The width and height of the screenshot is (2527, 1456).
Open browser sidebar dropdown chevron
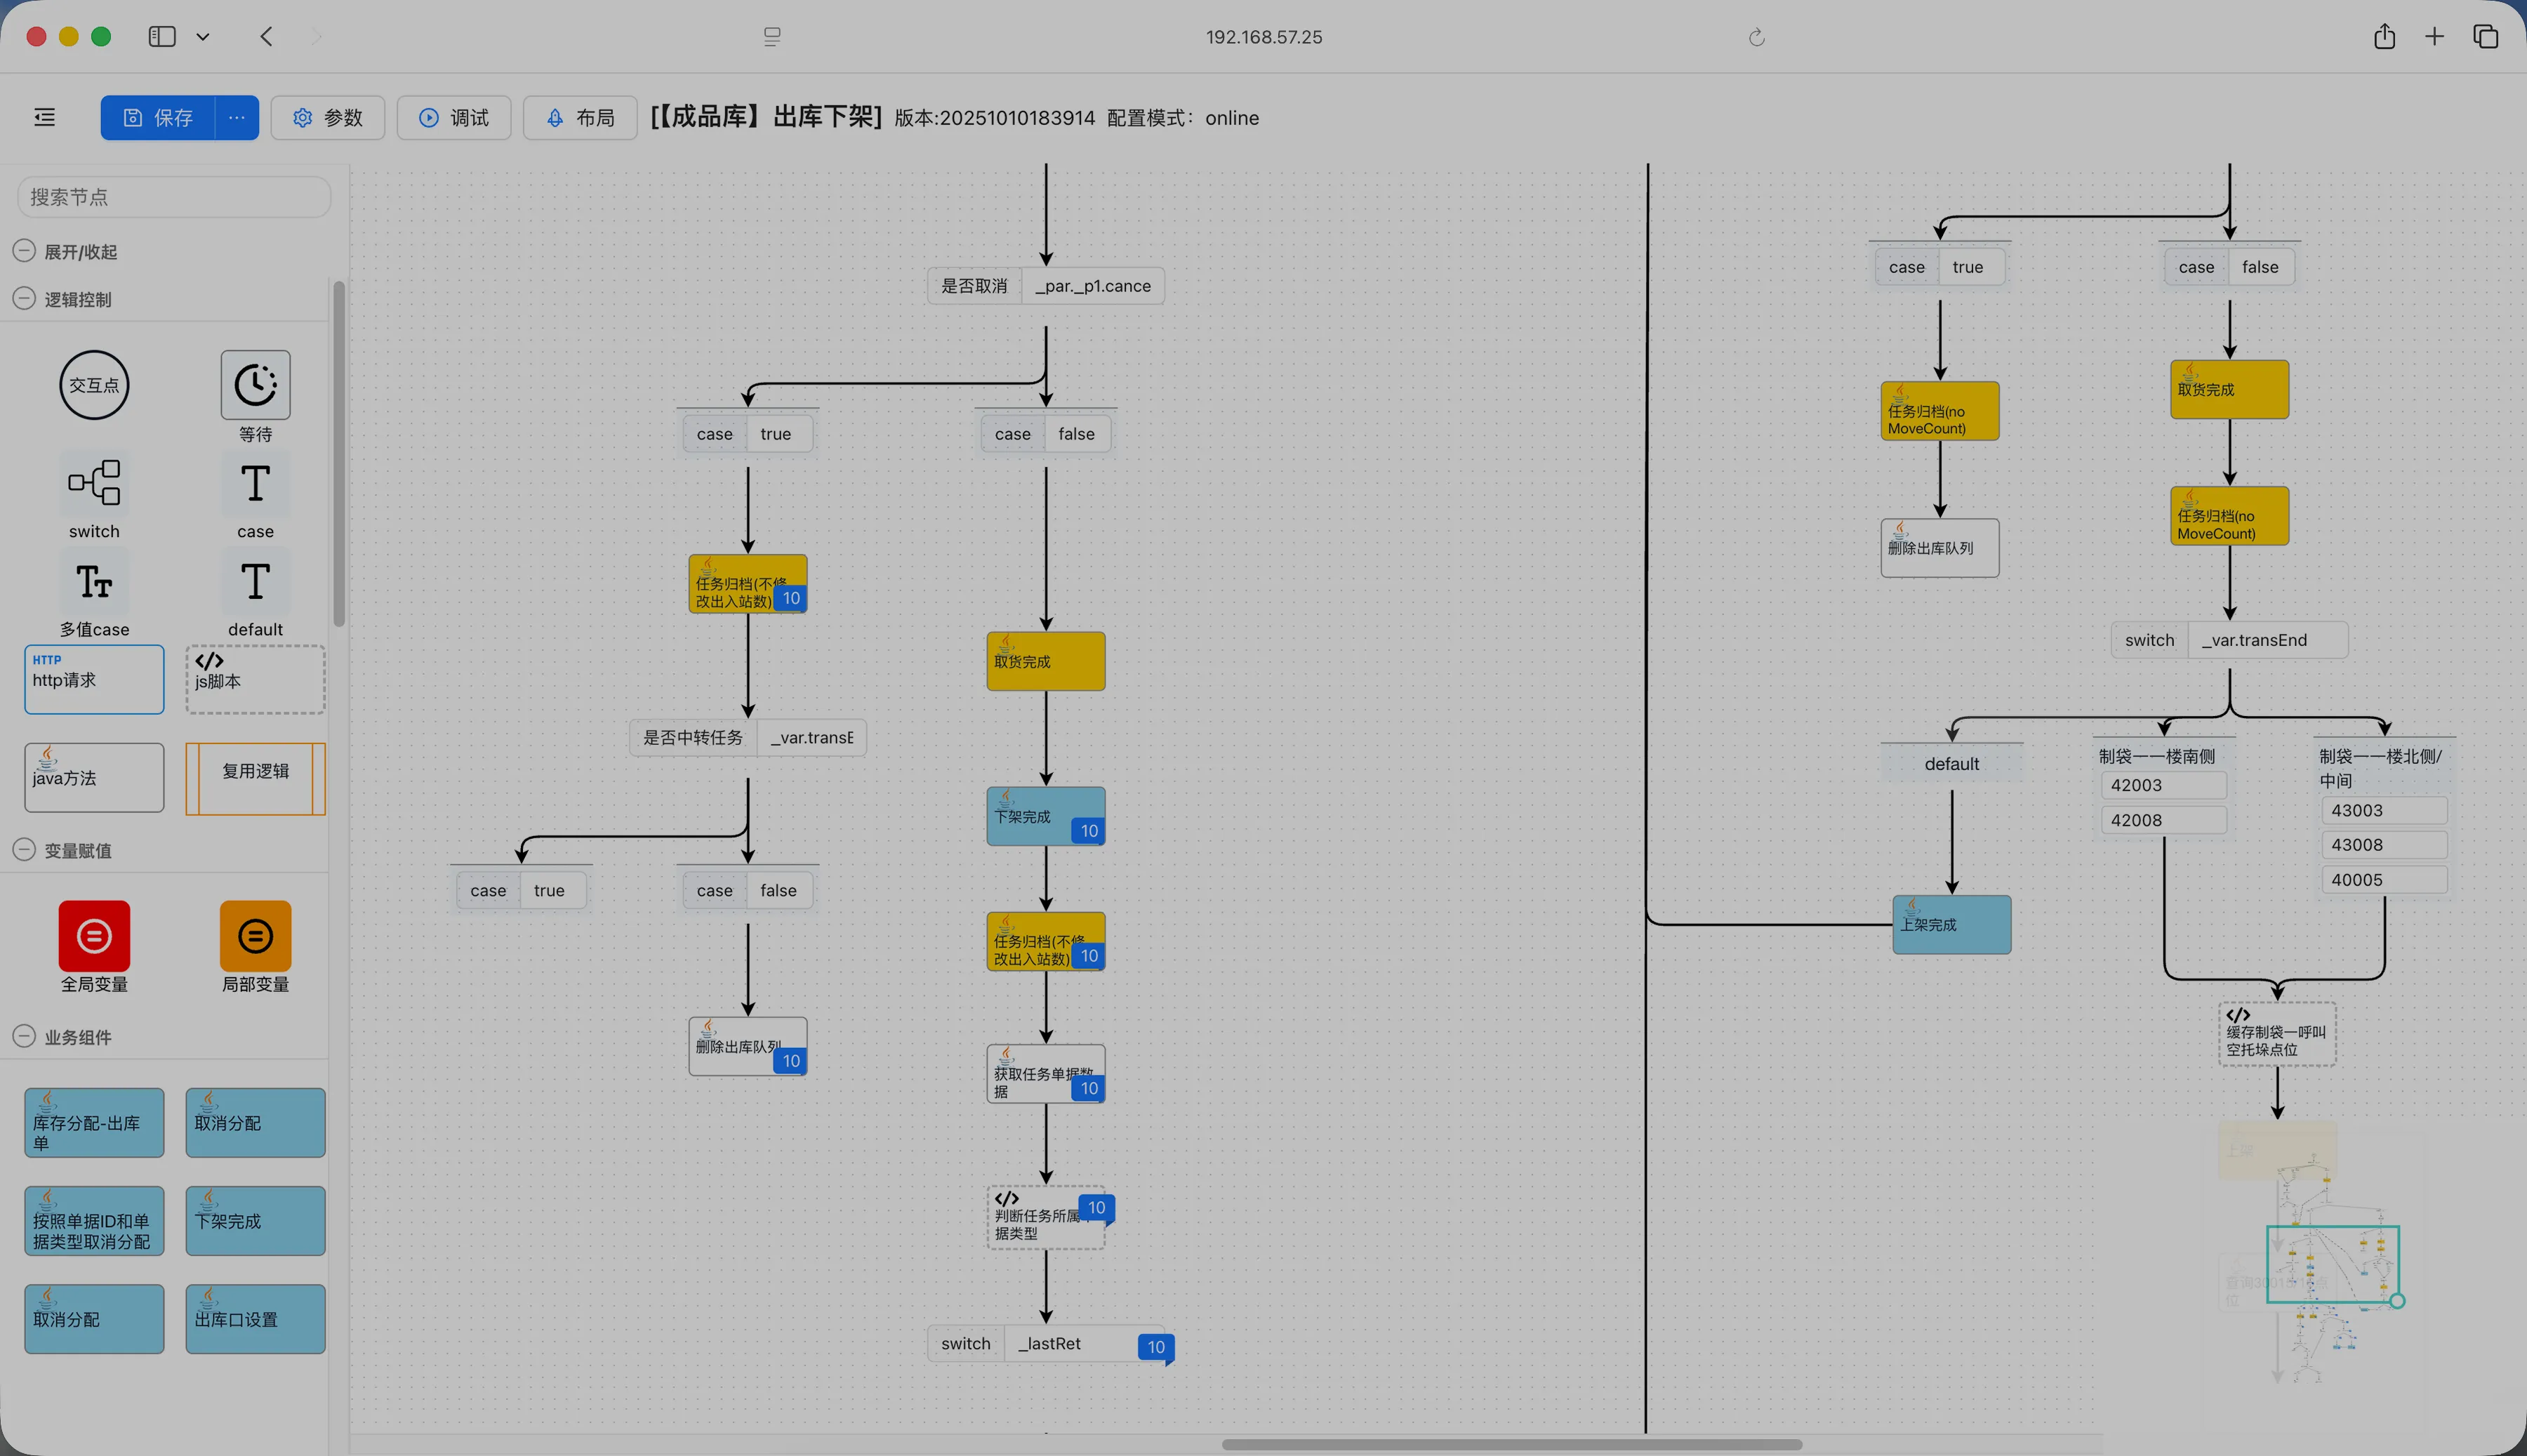click(x=203, y=37)
